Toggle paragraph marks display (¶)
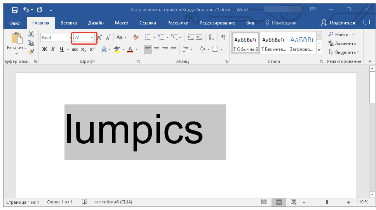This screenshot has height=210, width=376. pyautogui.click(x=223, y=37)
